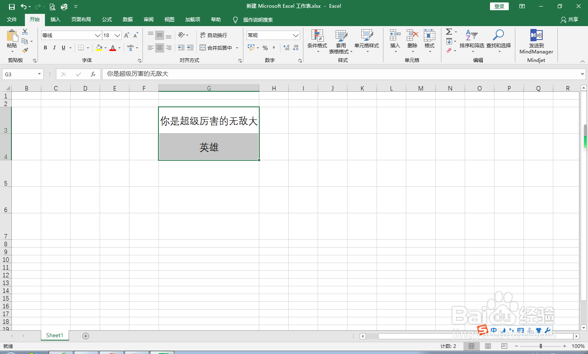Screen dimensions: 588x354
Task: Click the zoom slider handle
Action: coord(541,346)
